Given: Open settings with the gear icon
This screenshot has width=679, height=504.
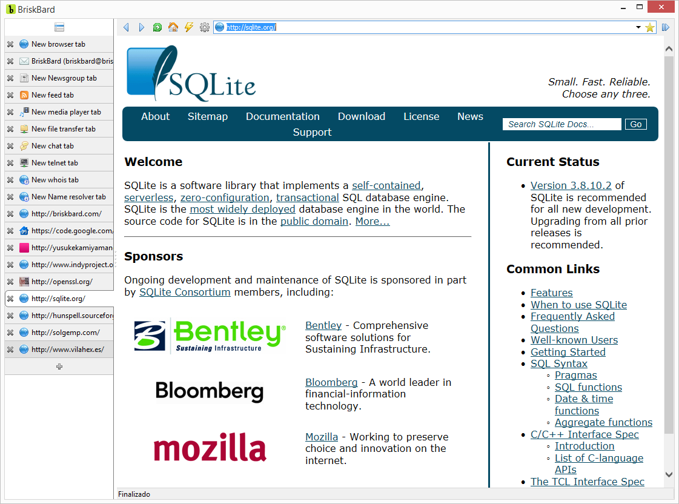Looking at the screenshot, I should (204, 27).
